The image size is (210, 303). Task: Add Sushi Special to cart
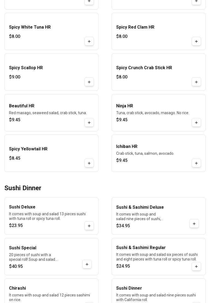87,264
